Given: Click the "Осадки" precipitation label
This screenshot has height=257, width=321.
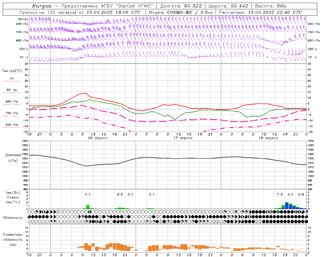Looking at the screenshot, I should click(x=13, y=197).
